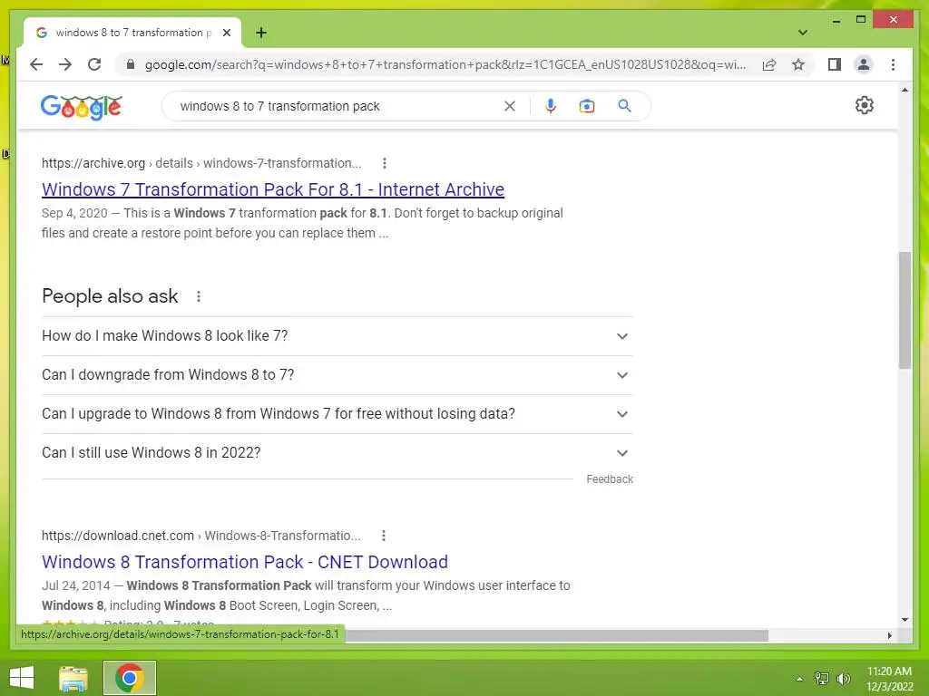Open the taskbar clock showing 11:20 AM
The height and width of the screenshot is (696, 929).
(889, 679)
